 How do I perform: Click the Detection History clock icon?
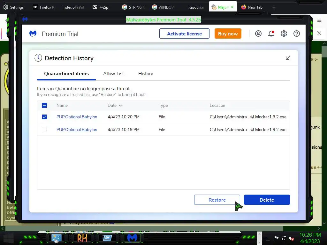click(x=38, y=58)
